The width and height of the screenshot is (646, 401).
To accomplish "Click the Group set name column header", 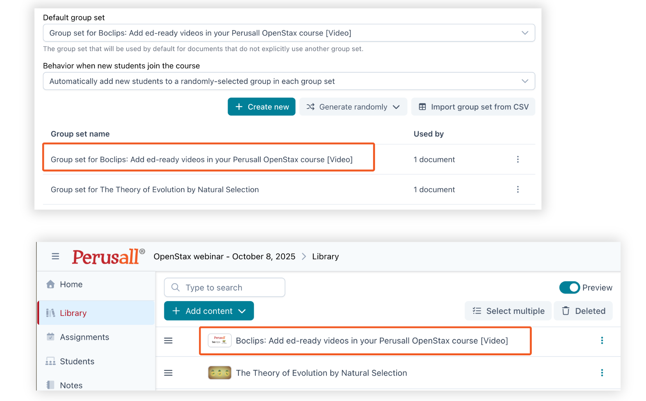I will tap(80, 134).
